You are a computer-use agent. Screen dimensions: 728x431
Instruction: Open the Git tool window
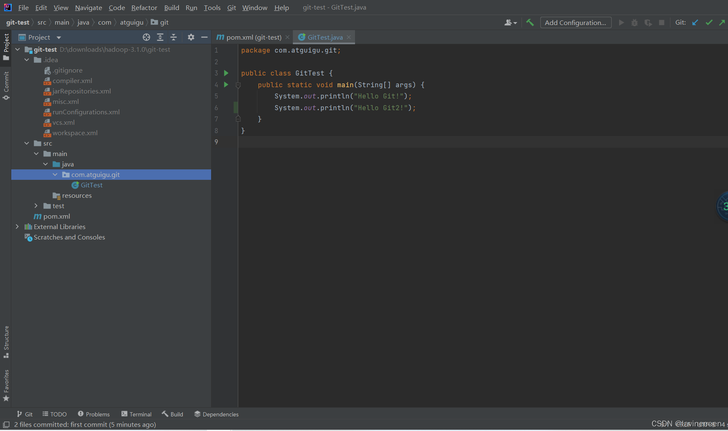click(x=25, y=414)
